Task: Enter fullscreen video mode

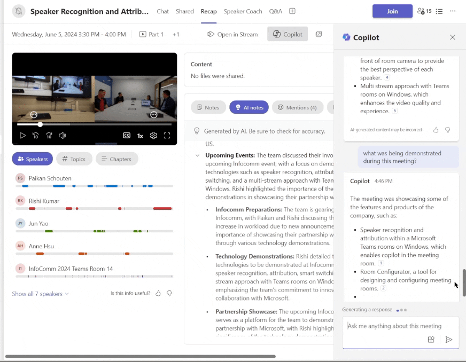Action: (x=167, y=136)
